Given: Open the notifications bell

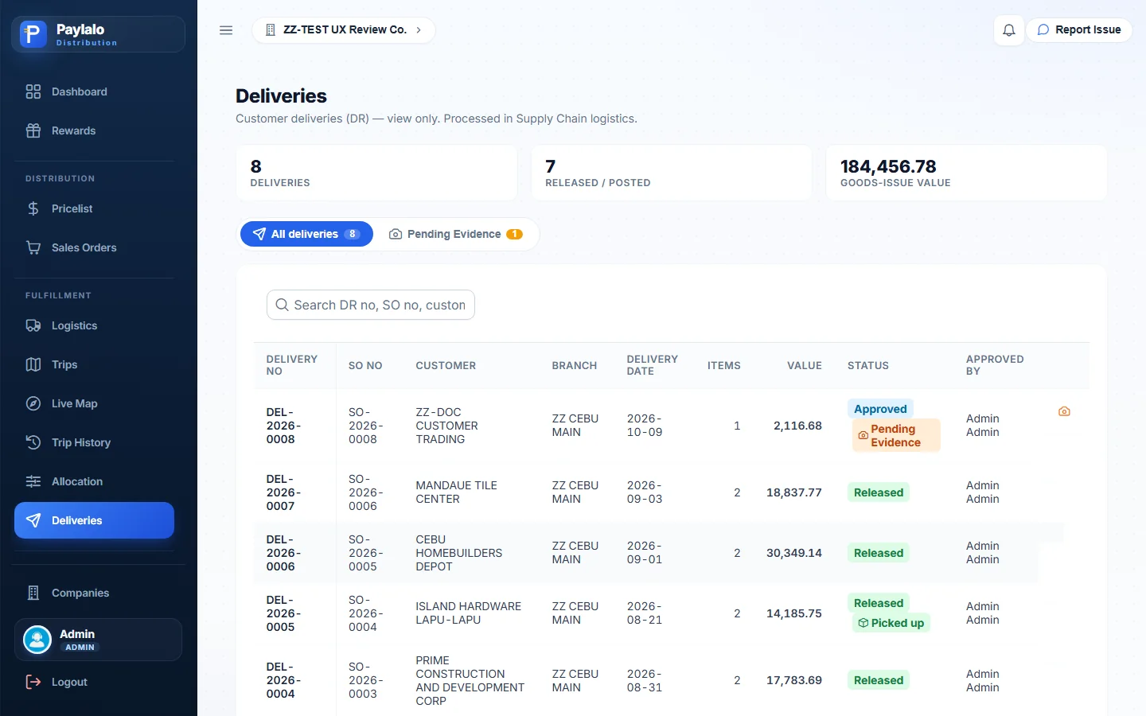Looking at the screenshot, I should coord(1009,30).
